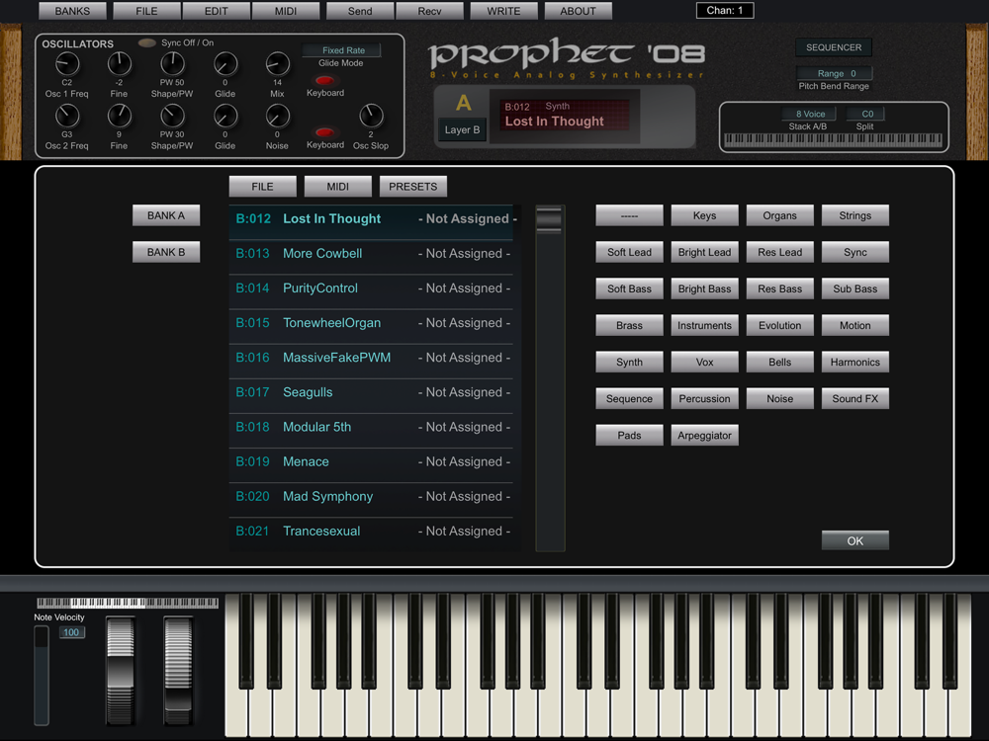The height and width of the screenshot is (741, 989).
Task: Choose the Bright Lead category
Action: tap(704, 252)
